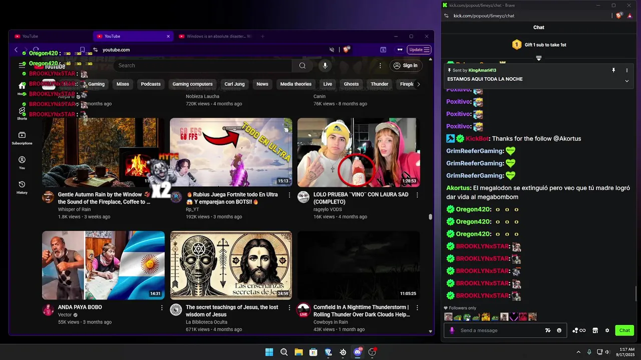This screenshot has width=641, height=360.
Task: Switch to Windows is an absolute disaster tab
Action: tap(215, 36)
